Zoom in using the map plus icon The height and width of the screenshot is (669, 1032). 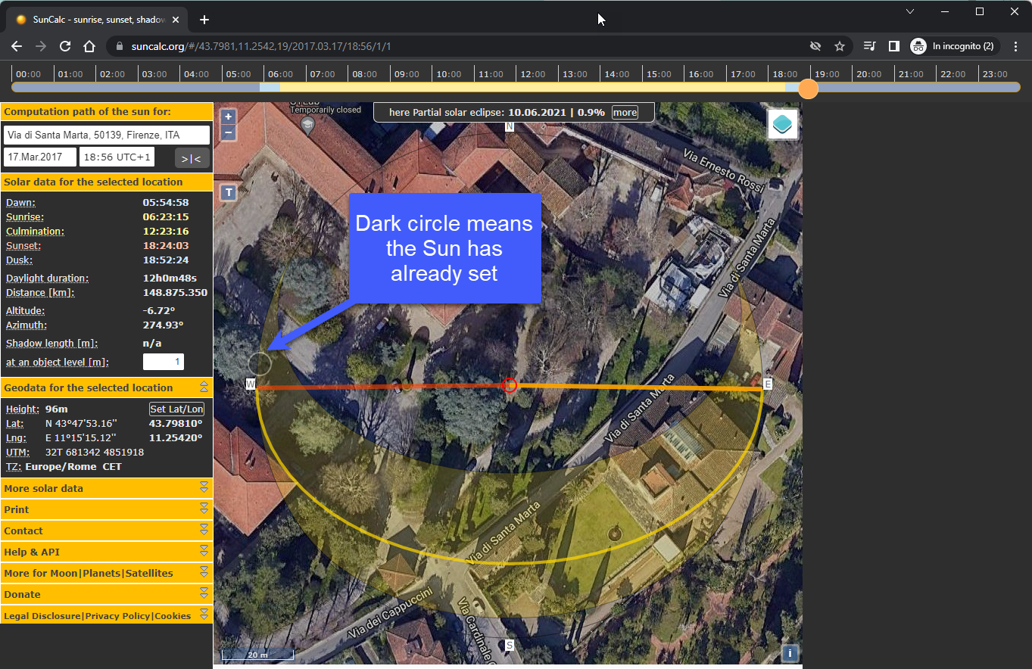point(228,117)
